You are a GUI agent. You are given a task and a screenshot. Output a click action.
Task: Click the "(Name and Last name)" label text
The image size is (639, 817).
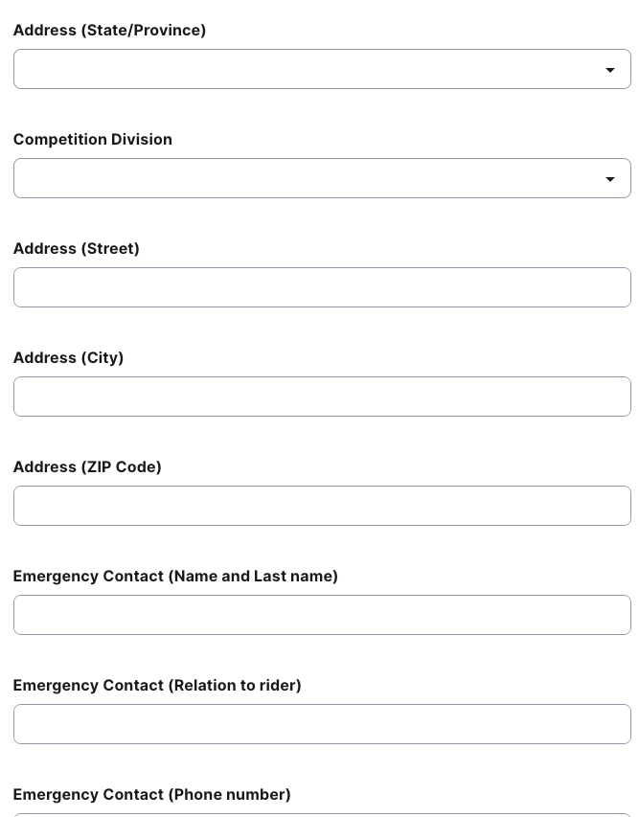click(253, 576)
